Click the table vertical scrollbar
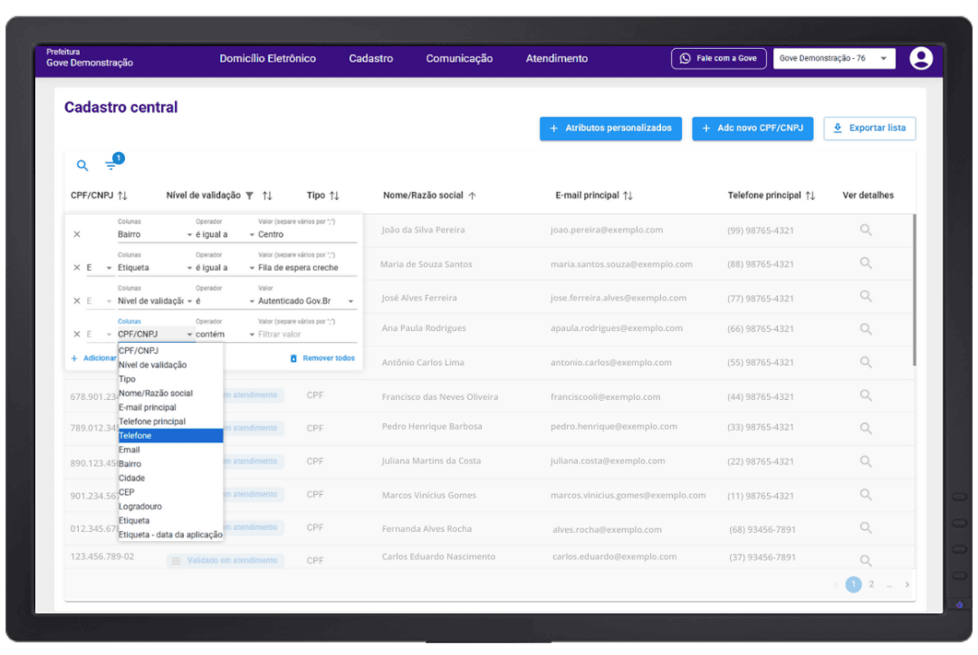978x655 pixels. click(x=915, y=290)
